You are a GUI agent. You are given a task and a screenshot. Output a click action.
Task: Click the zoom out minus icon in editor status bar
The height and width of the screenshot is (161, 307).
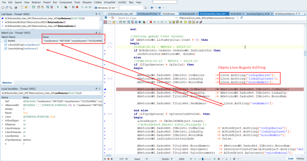coord(195,159)
